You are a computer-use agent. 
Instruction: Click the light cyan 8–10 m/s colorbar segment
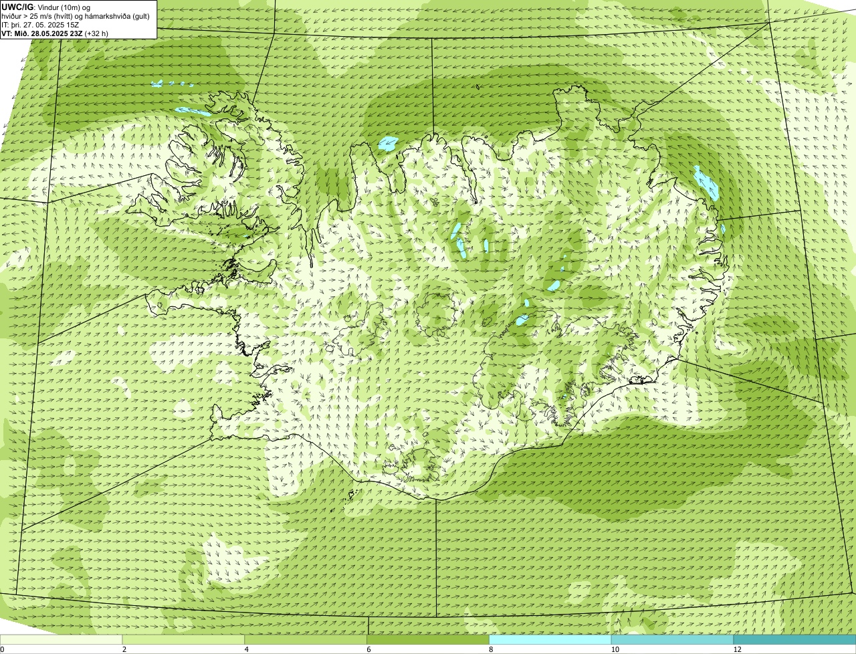click(550, 639)
